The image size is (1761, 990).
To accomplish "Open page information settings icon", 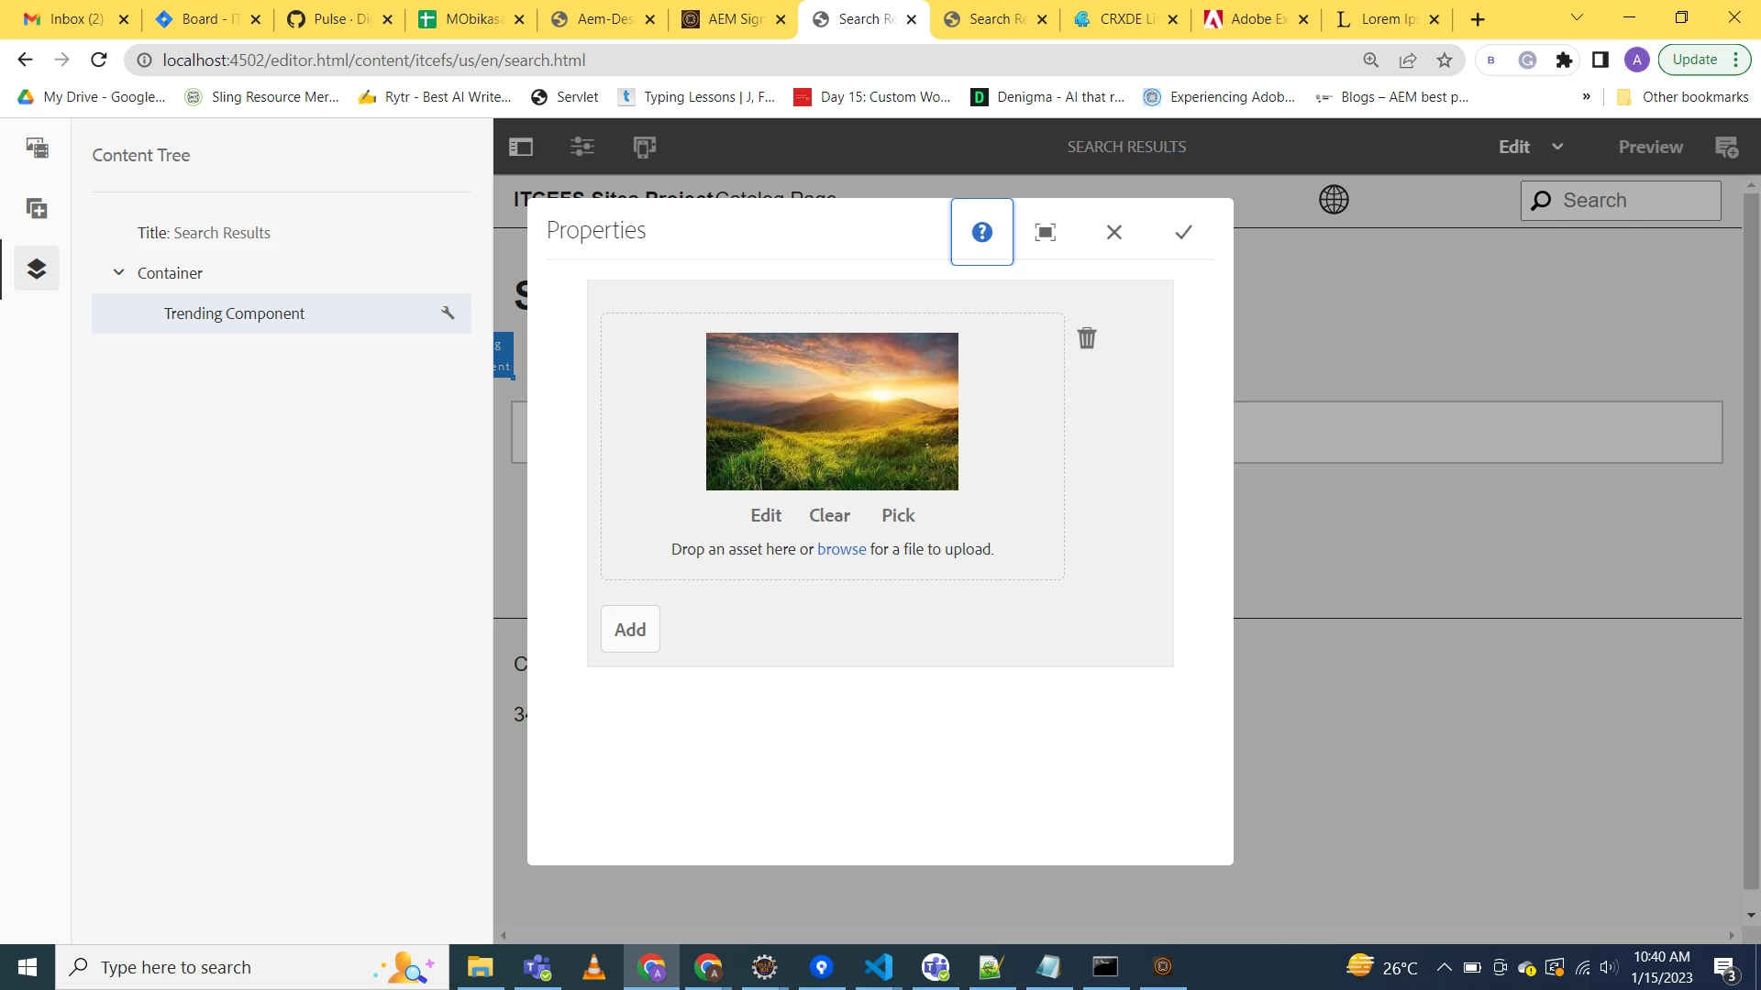I will coord(582,147).
